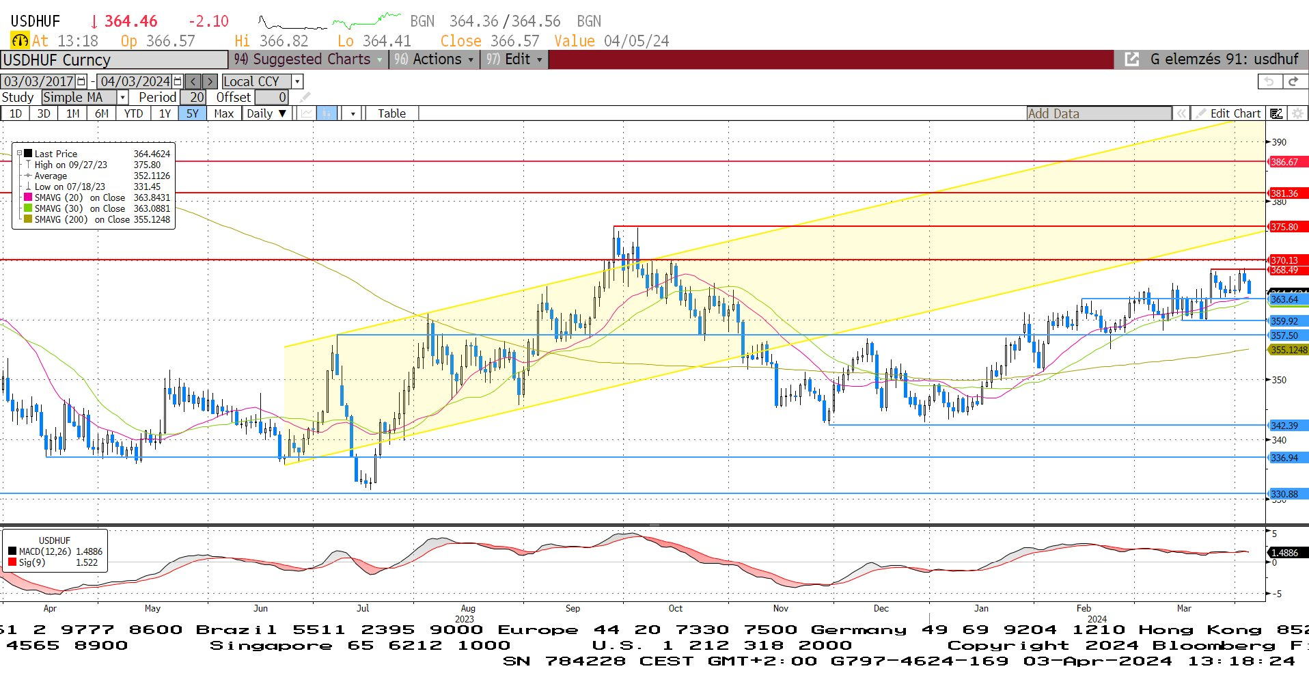Click the double-chevron collapse icon beside Add Data
The height and width of the screenshot is (699, 1309).
coord(1181,113)
